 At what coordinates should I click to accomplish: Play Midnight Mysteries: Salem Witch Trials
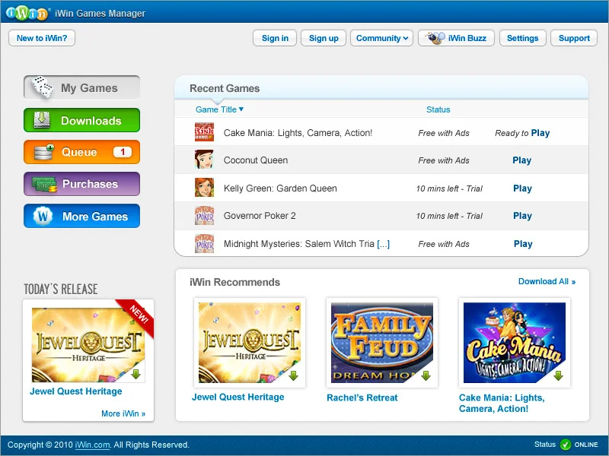pyautogui.click(x=523, y=244)
